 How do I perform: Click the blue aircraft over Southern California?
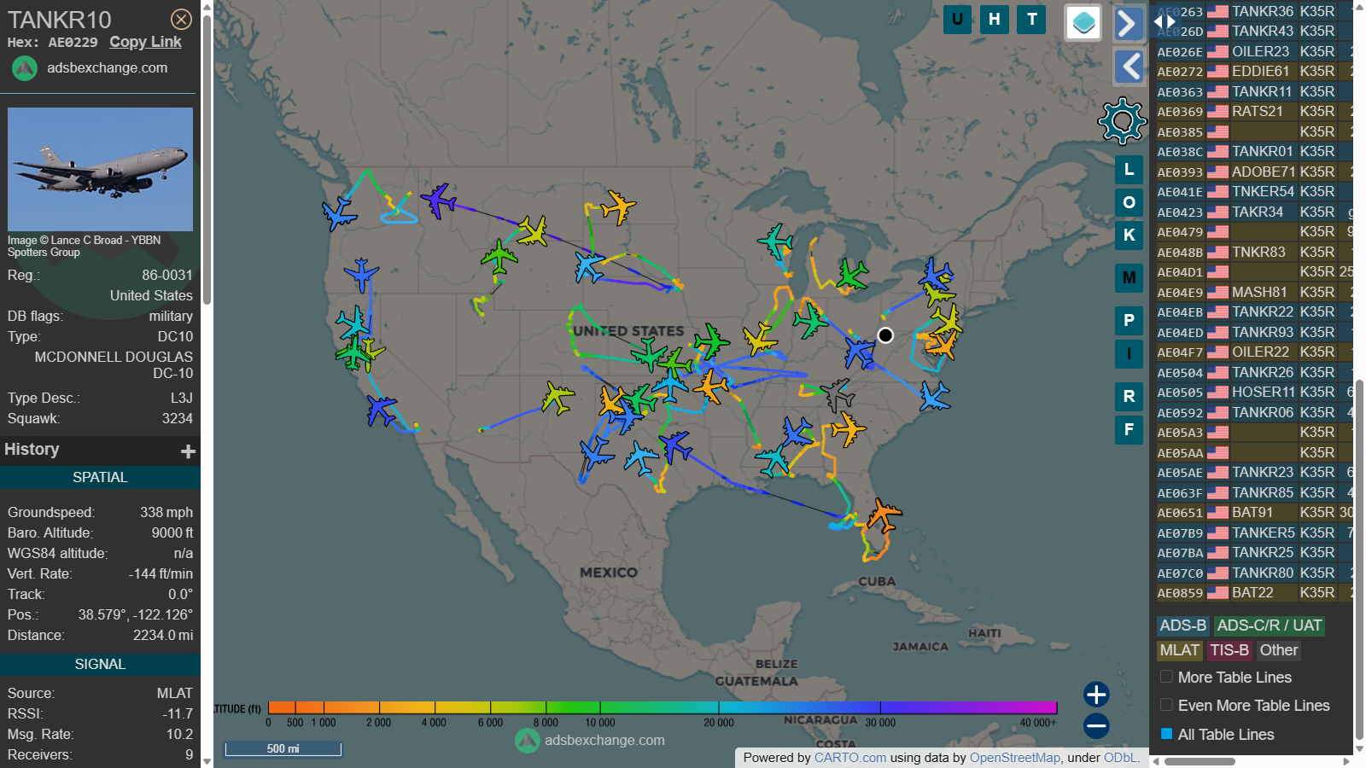pyautogui.click(x=382, y=410)
